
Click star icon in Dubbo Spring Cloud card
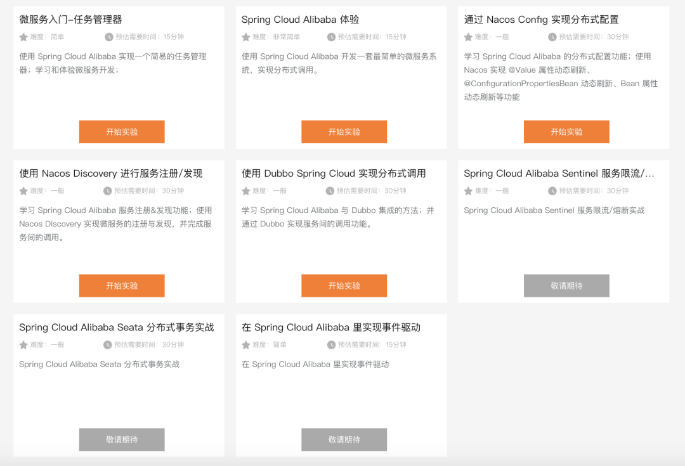pyautogui.click(x=246, y=191)
